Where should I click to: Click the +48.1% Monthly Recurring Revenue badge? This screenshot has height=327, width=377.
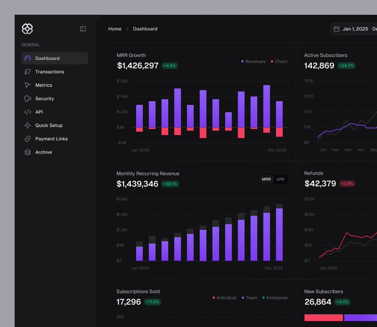click(170, 184)
